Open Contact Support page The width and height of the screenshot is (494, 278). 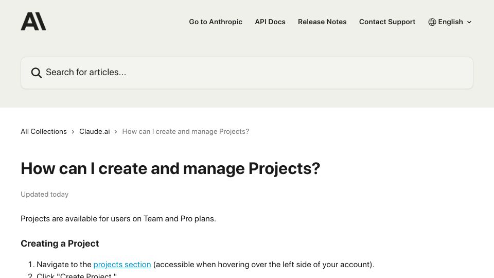click(387, 22)
